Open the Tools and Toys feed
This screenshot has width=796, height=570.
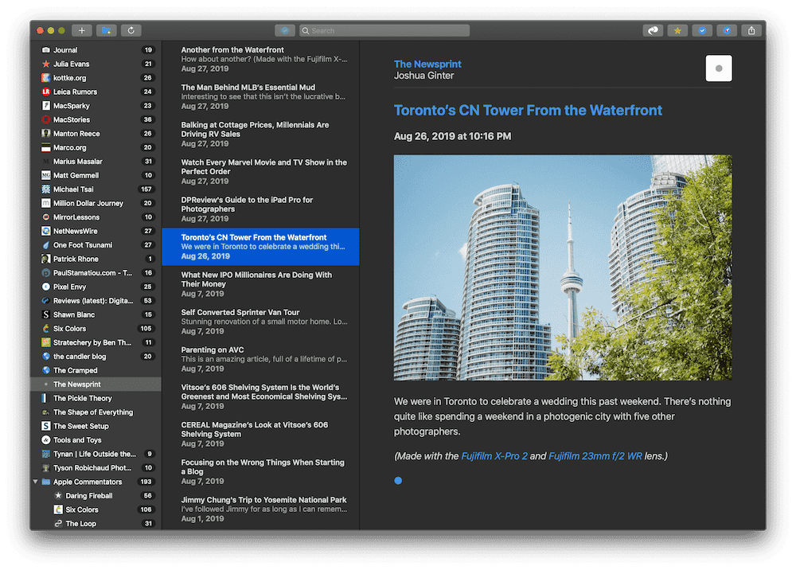coord(96,440)
